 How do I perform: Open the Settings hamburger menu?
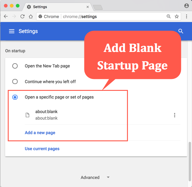12,31
